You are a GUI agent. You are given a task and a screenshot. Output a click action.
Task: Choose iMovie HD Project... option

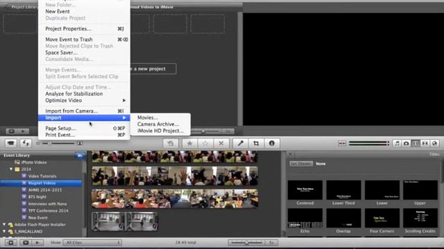pyautogui.click(x=160, y=131)
